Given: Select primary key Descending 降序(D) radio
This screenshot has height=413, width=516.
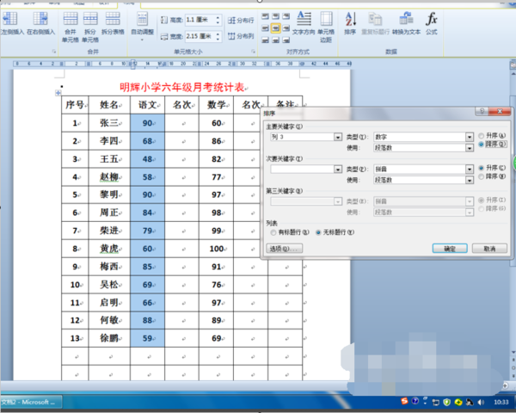Looking at the screenshot, I should click(482, 145).
